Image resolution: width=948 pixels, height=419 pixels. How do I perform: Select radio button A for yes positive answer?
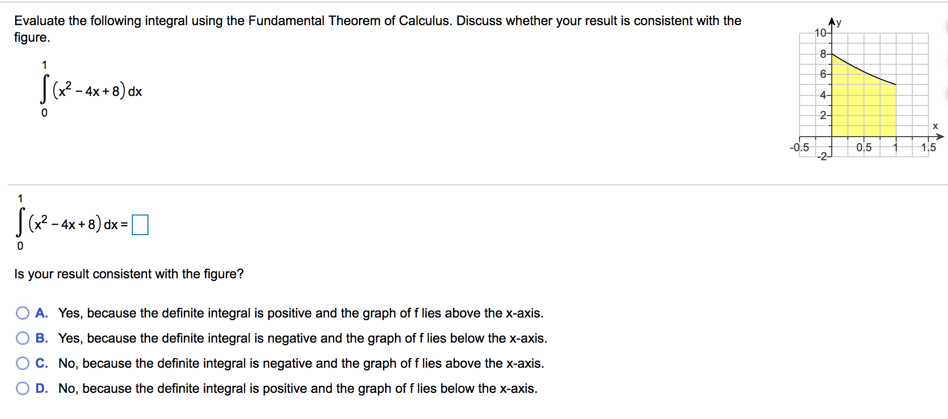[x=22, y=313]
